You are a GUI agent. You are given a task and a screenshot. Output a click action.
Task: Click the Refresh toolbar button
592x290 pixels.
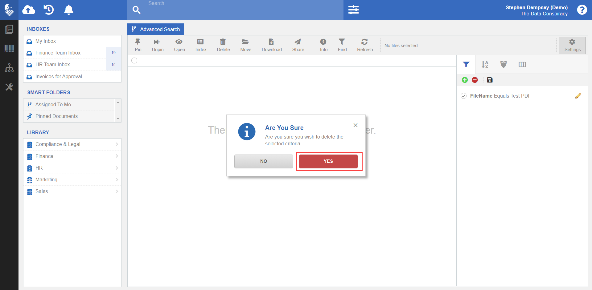point(365,45)
